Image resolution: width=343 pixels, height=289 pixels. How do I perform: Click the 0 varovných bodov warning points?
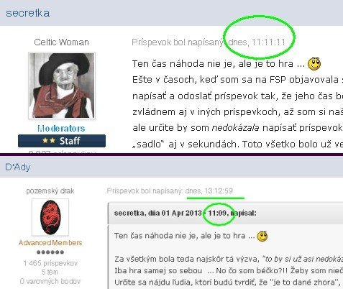[x=50, y=281]
